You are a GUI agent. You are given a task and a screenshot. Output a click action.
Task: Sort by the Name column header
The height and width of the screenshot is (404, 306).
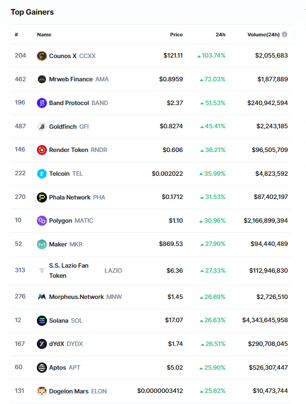click(44, 35)
